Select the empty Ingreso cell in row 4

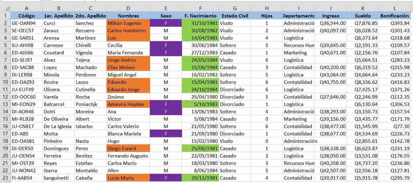[331, 38]
